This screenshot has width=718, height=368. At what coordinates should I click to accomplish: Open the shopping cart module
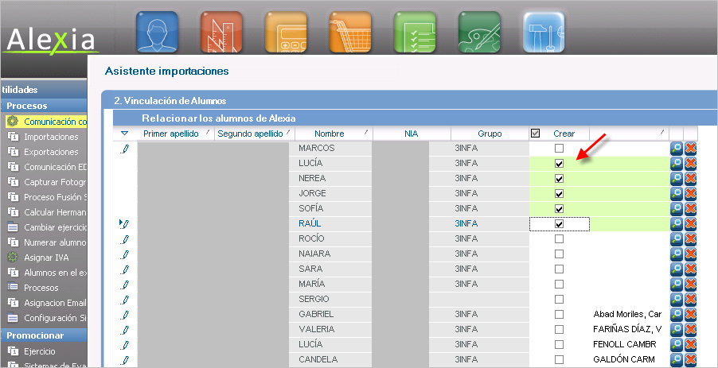pyautogui.click(x=349, y=32)
